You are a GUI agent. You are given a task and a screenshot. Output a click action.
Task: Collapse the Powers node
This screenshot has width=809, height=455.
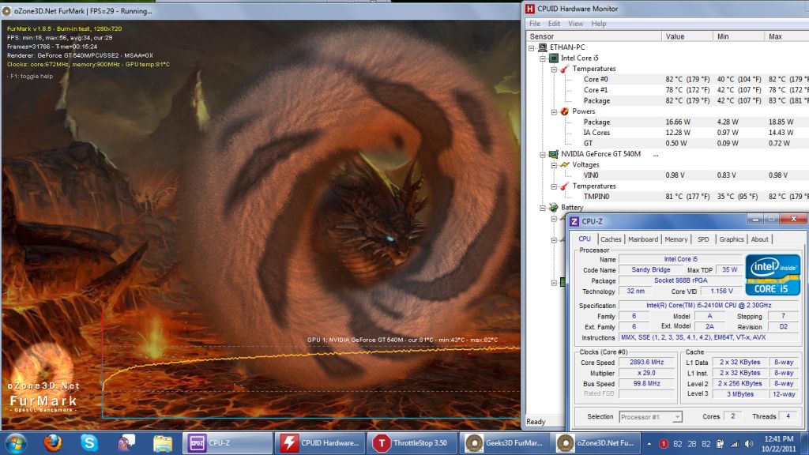pyautogui.click(x=554, y=112)
